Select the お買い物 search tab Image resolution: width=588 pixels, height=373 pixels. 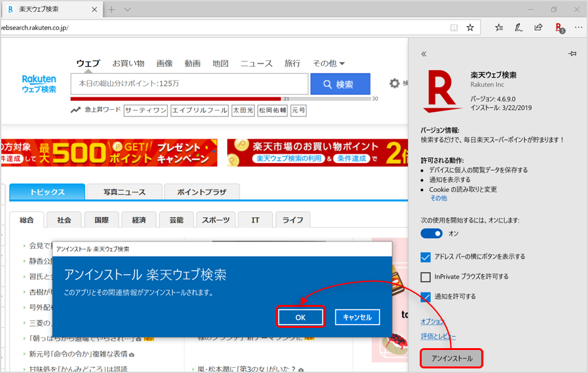point(128,63)
